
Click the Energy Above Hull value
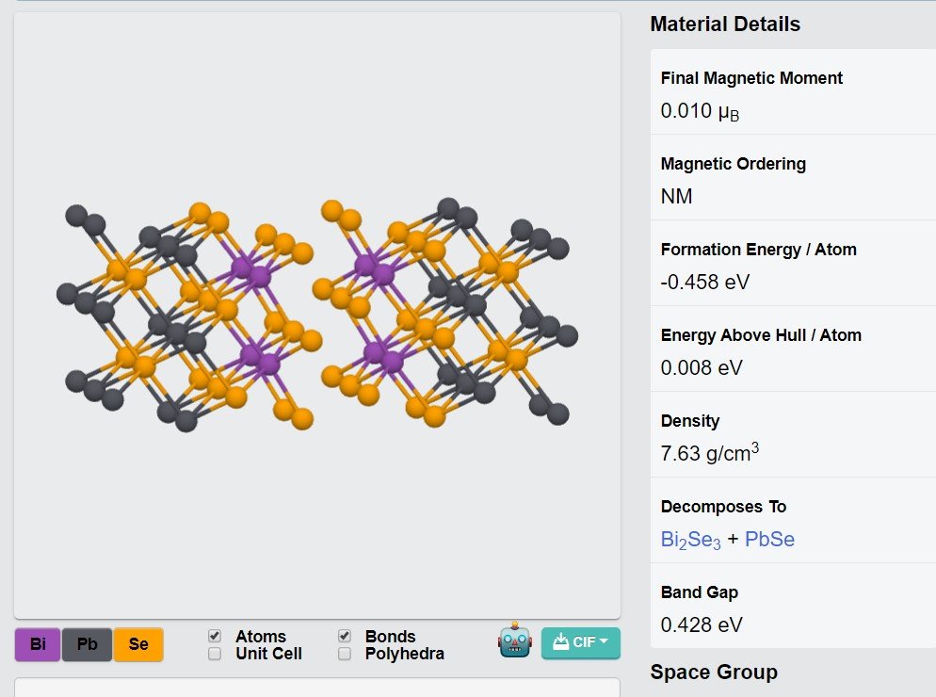point(702,367)
